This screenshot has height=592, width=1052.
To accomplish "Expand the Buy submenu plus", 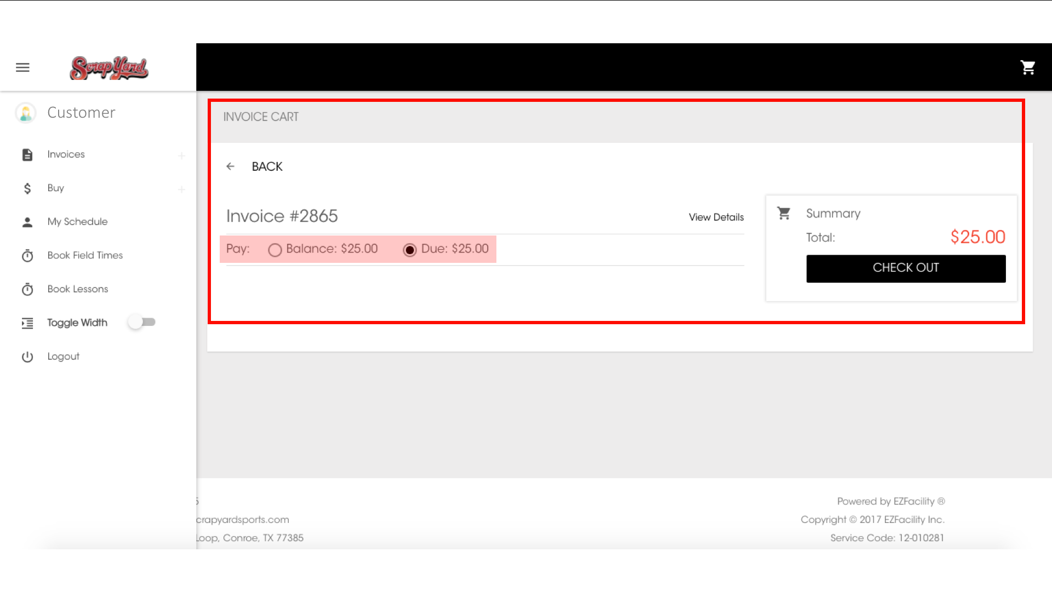I will coord(181,189).
